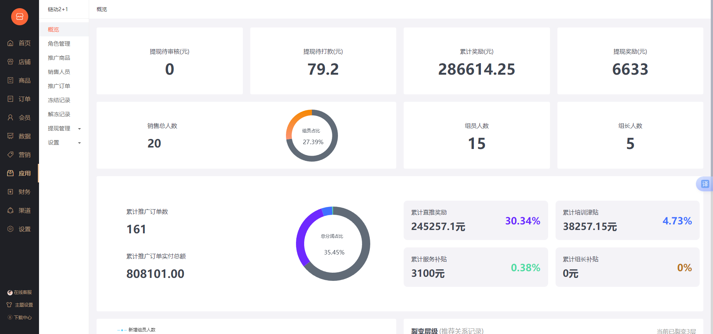
Task: Open the 财务 finance icon
Action: pyautogui.click(x=10, y=192)
